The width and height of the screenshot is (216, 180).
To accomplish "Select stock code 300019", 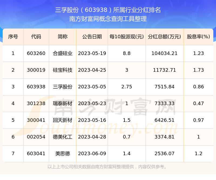I will (x=36, y=70).
